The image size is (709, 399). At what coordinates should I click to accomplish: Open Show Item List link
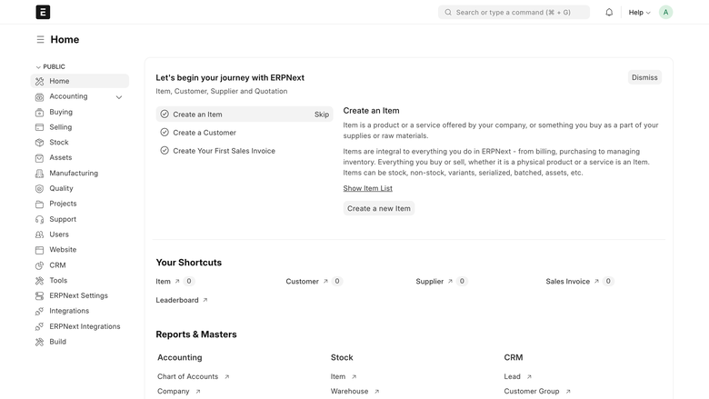coord(367,188)
